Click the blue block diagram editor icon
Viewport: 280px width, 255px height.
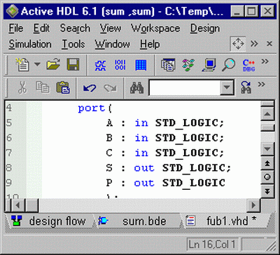pos(100,65)
